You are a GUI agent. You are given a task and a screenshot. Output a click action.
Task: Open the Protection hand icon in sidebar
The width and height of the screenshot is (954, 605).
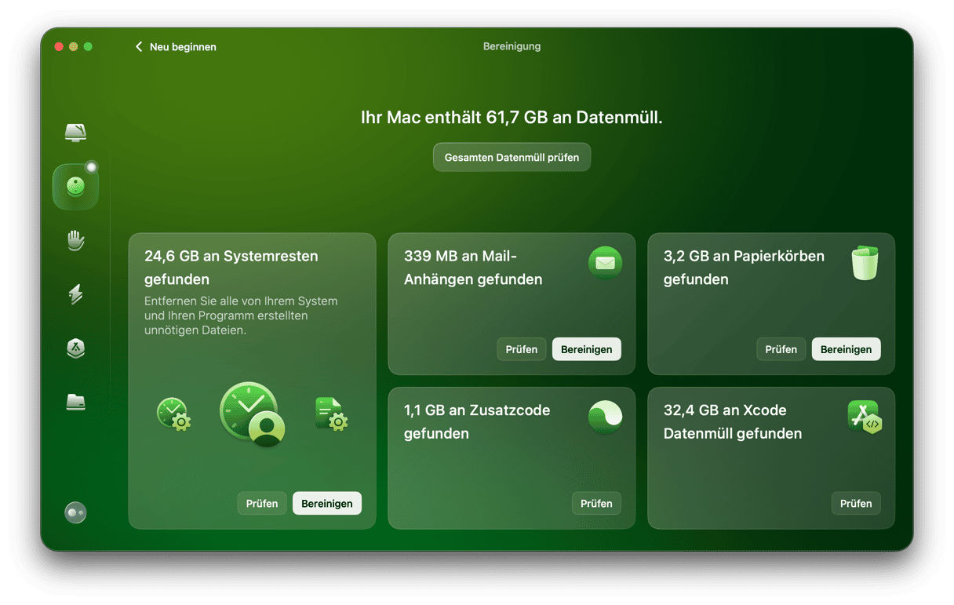coord(75,240)
